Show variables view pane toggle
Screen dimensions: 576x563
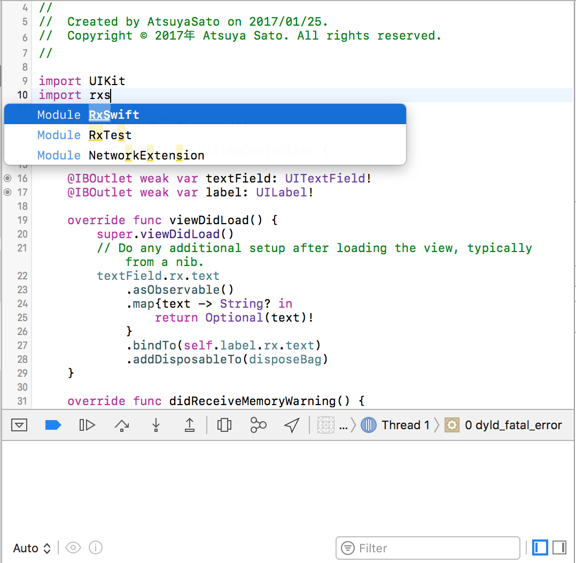[540, 547]
